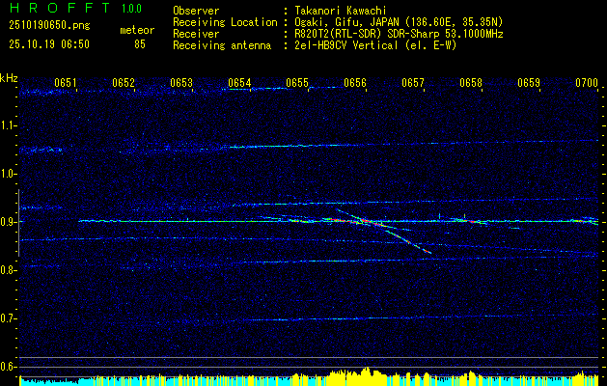The image size is (607, 386).
Task: Click the HROFFT program title
Action: point(60,8)
